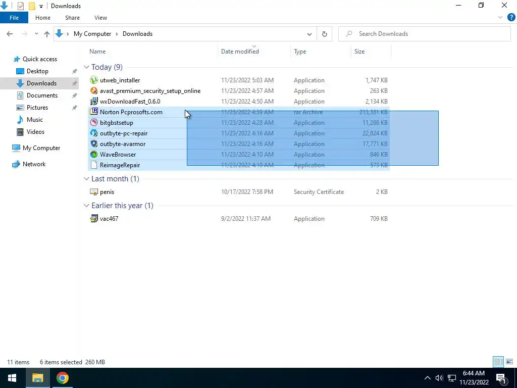Open the Share ribbon tab
Viewport: 517px width, 388px height.
click(72, 18)
